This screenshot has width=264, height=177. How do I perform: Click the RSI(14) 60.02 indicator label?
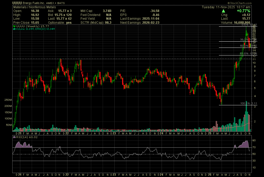(x=27, y=137)
